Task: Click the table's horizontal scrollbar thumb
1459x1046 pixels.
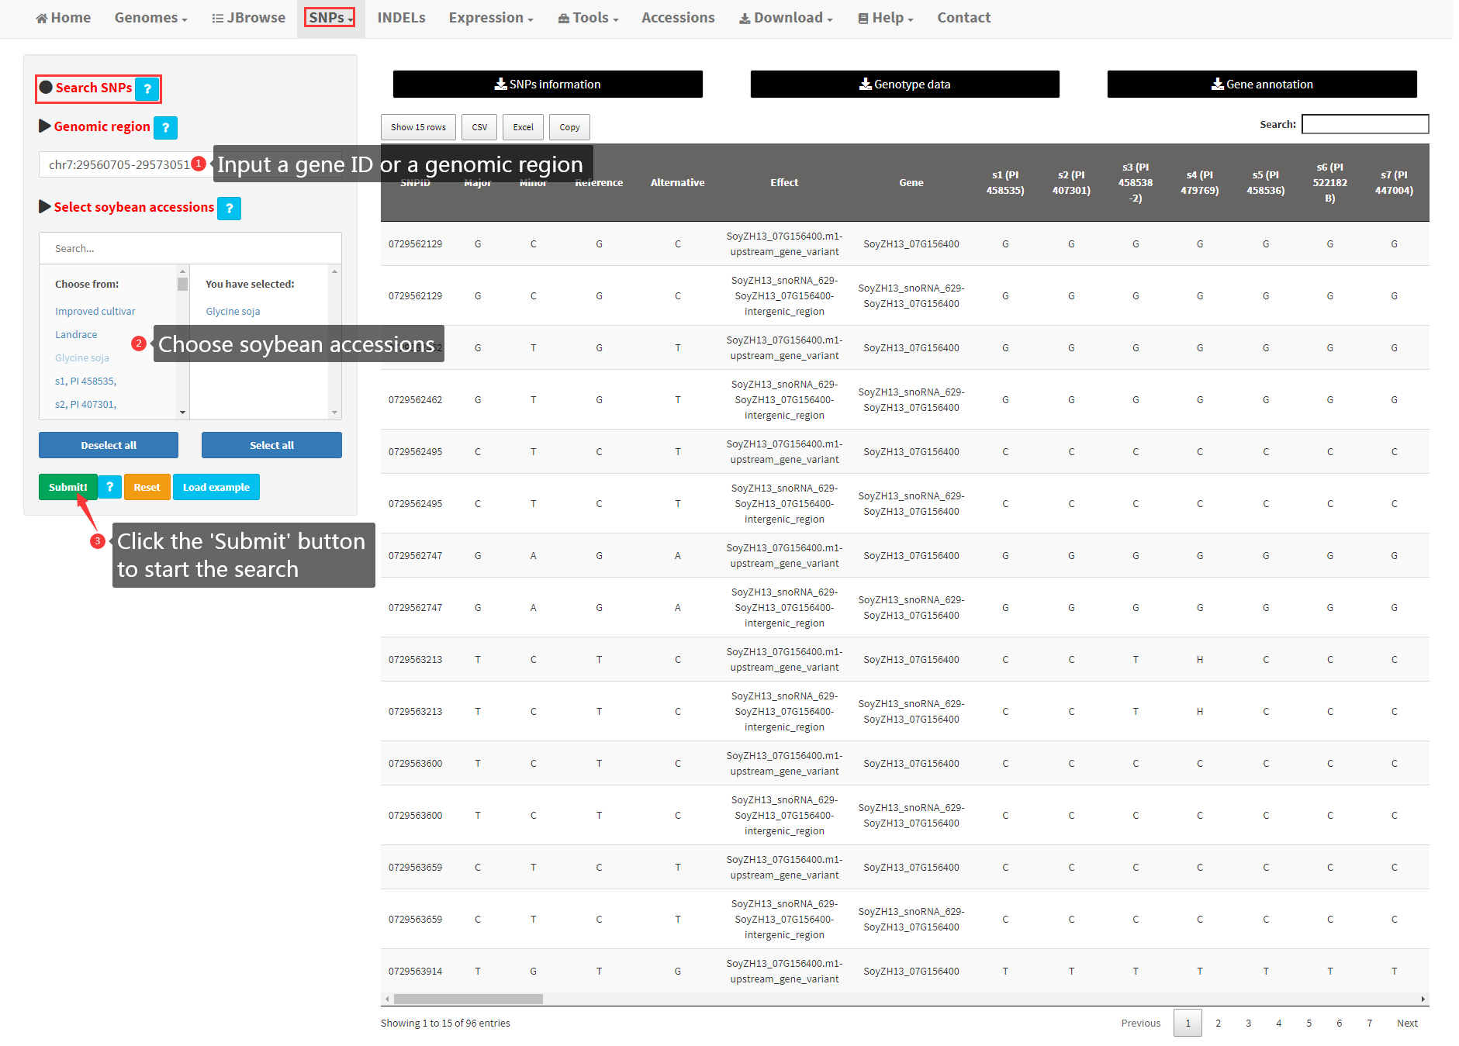Action: point(468,999)
